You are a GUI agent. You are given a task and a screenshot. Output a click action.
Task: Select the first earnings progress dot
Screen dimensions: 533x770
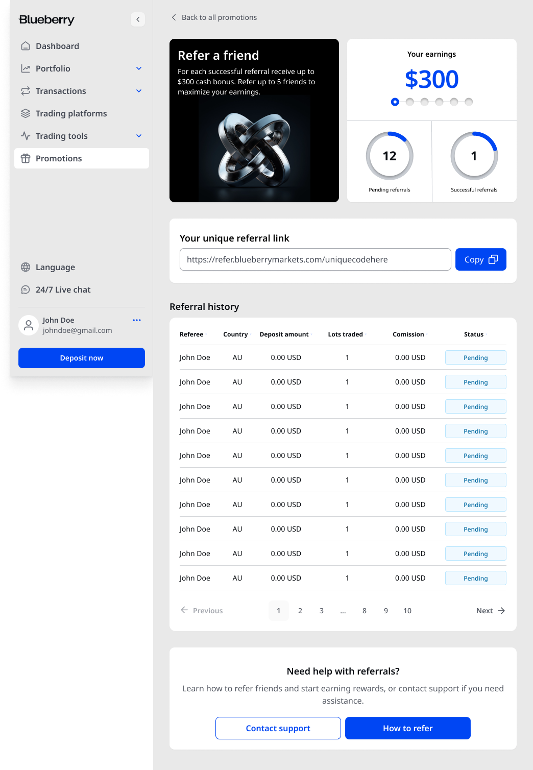[395, 102]
